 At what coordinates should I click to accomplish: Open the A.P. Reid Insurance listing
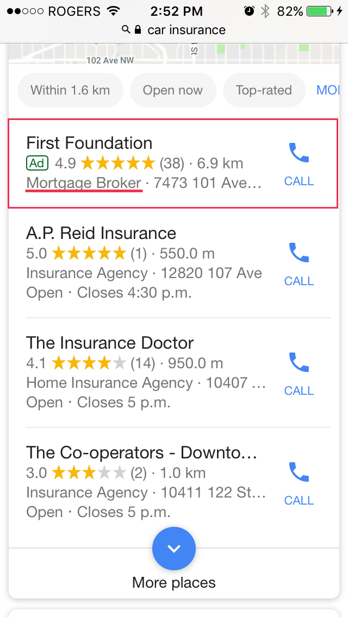tap(102, 234)
